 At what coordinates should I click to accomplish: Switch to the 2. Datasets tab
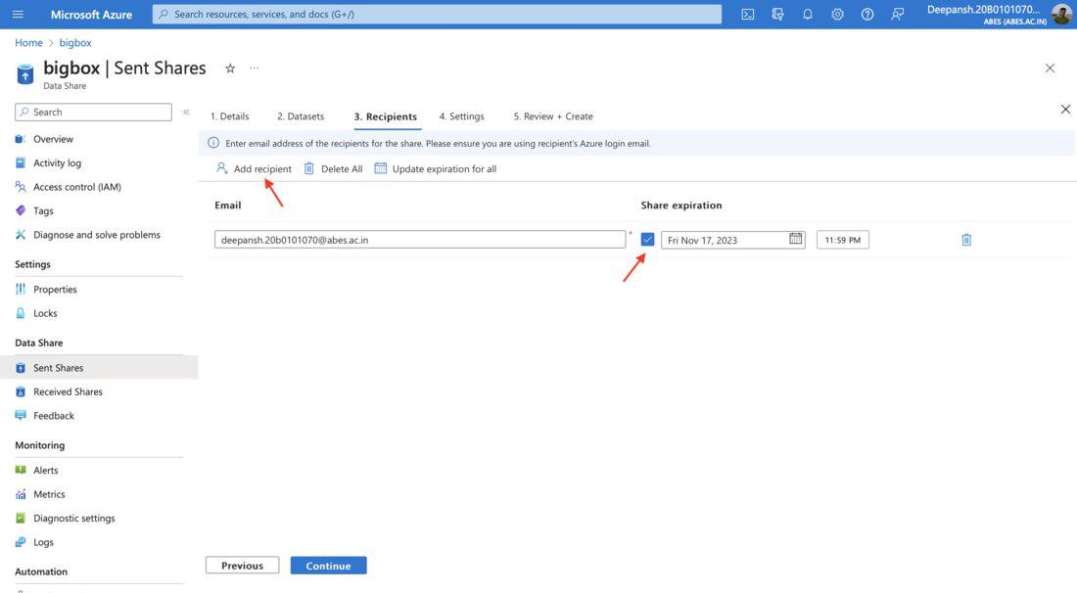(301, 116)
